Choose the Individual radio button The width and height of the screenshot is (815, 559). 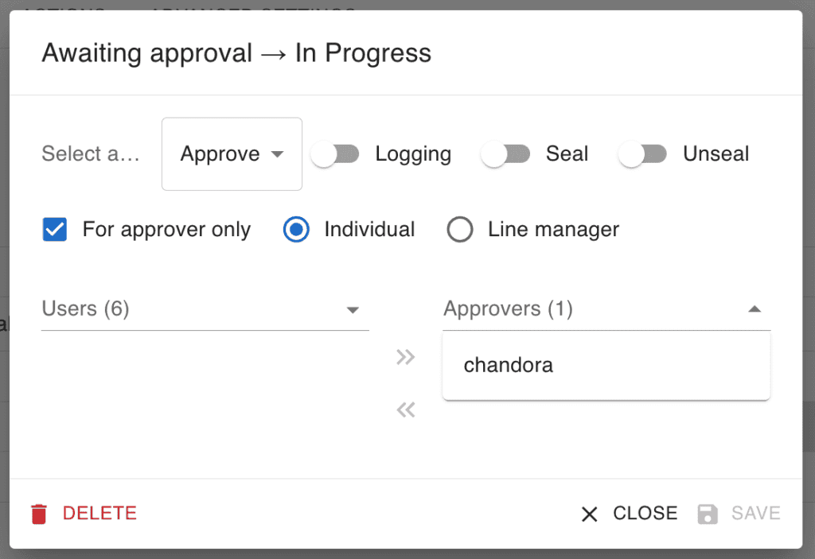(x=296, y=229)
